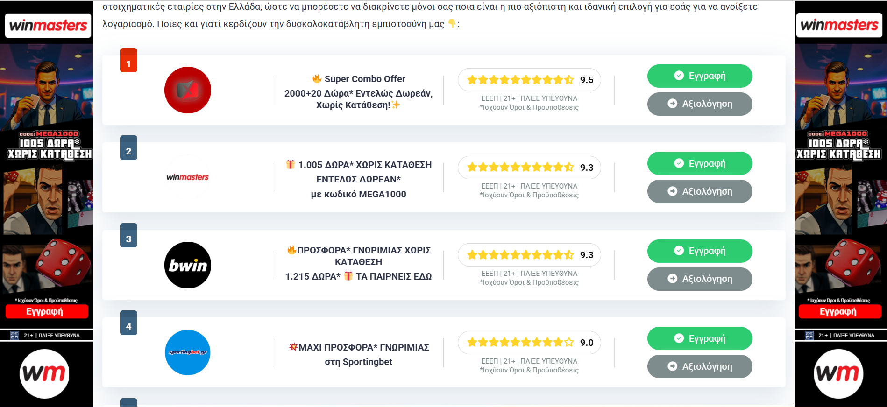
Task: Click winmasters logo atop right sidebar ad
Action: [x=839, y=25]
